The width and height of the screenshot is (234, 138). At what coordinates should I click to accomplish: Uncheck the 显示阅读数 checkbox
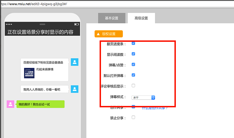133,54
